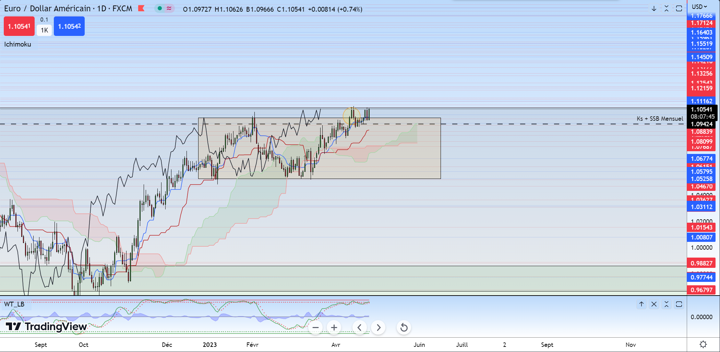Image resolution: width=720 pixels, height=352 pixels.
Task: Click the pink approximate-data symbol
Action: point(169,9)
